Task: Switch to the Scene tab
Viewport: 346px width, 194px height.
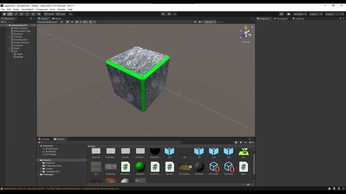Action: (43, 19)
